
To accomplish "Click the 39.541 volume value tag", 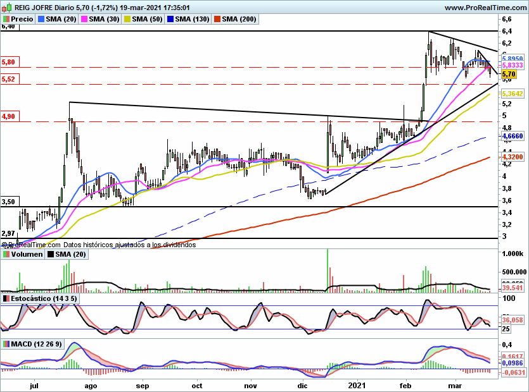I will [513, 288].
